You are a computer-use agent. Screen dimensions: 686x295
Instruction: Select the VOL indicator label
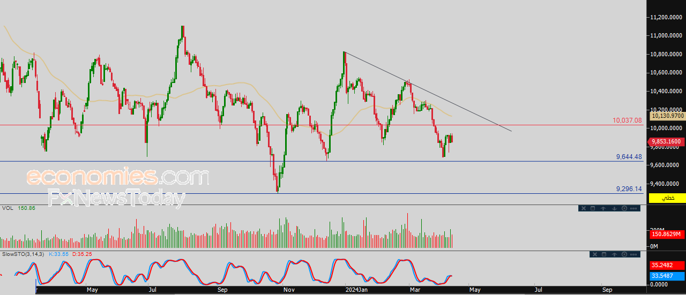[x=7, y=208]
